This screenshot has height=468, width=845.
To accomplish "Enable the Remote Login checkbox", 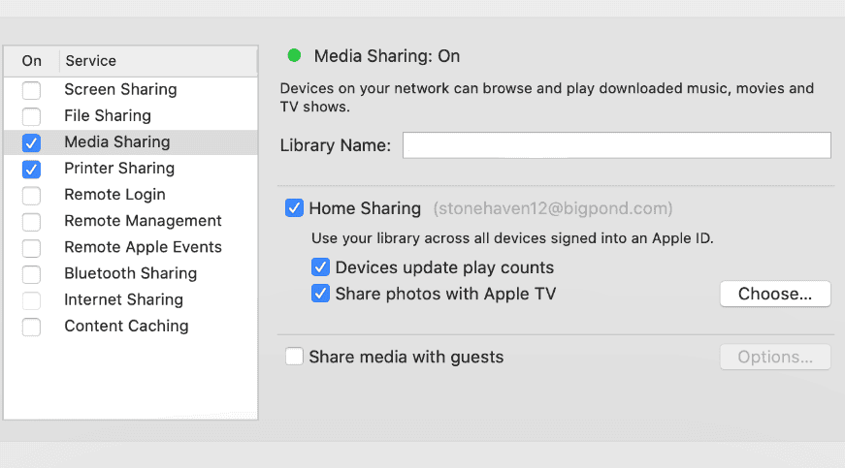I will (32, 195).
